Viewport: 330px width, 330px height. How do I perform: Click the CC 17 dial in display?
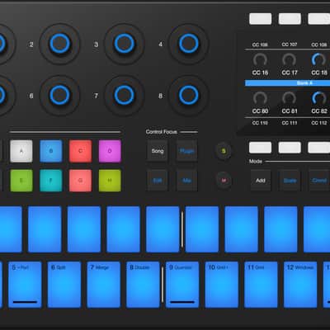click(290, 60)
